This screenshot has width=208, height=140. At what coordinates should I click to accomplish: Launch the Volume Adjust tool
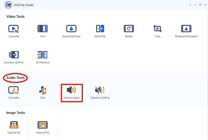pos(72,93)
